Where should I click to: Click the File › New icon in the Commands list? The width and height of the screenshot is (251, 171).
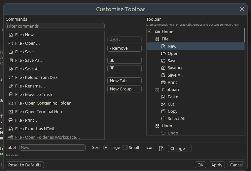coord(11,35)
